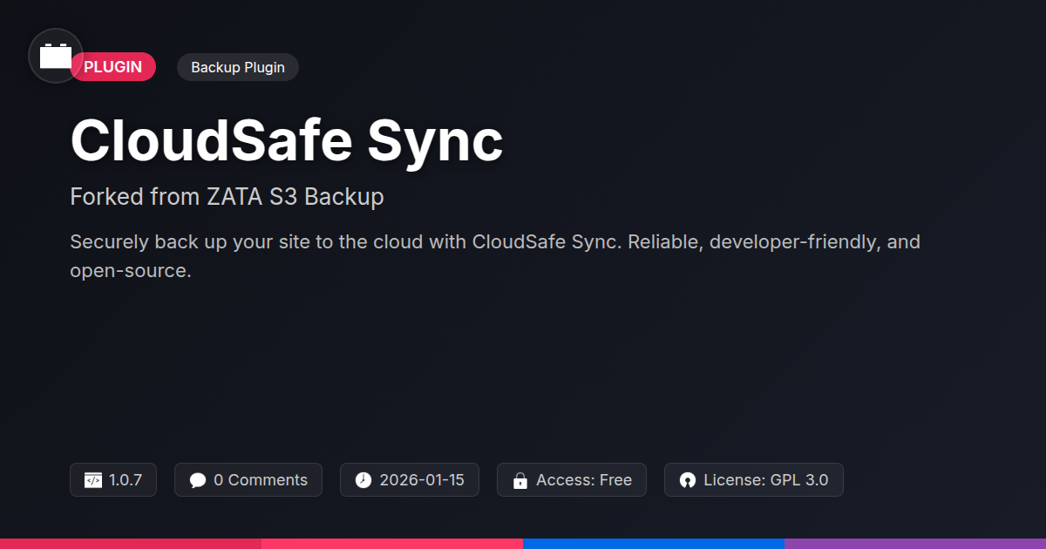This screenshot has height=549, width=1046.
Task: Click the Access: Free label
Action: [x=583, y=480]
